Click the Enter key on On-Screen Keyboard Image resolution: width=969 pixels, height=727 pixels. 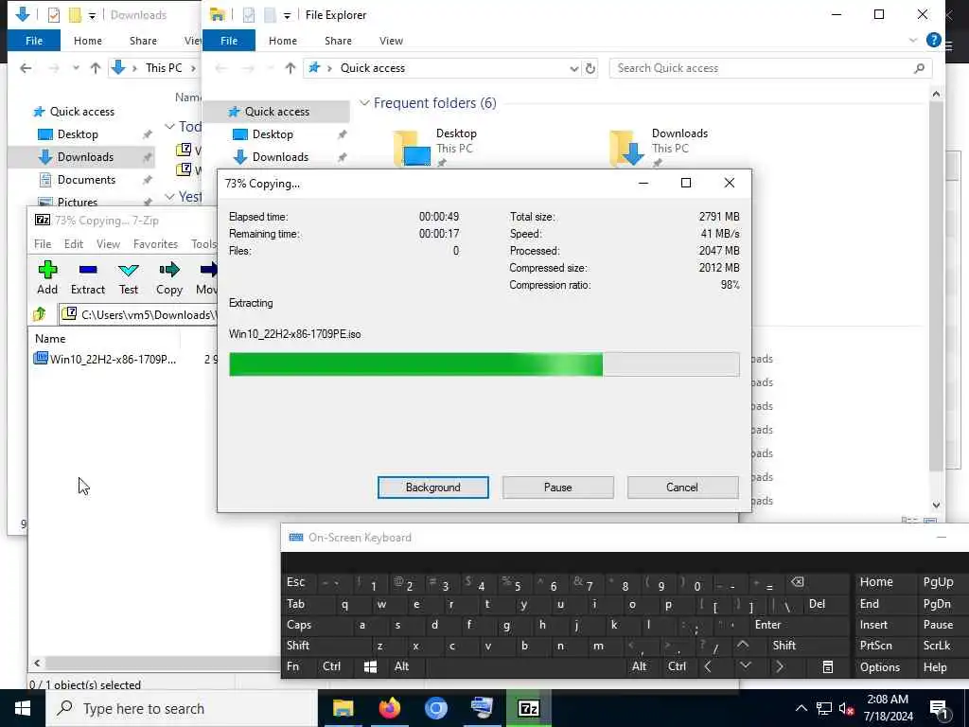pyautogui.click(x=767, y=625)
